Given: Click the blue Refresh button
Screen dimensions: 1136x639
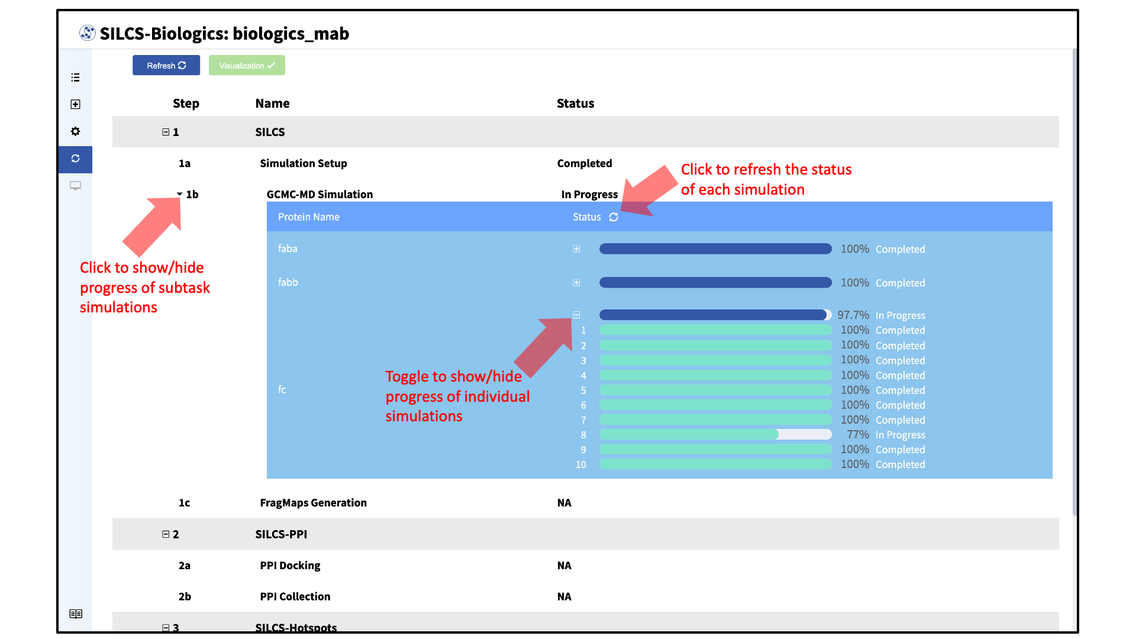Looking at the screenshot, I should pyautogui.click(x=166, y=65).
